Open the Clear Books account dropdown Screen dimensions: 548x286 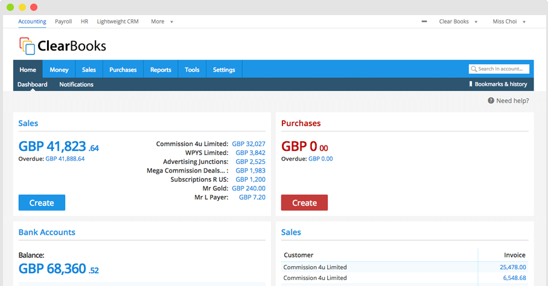click(x=458, y=22)
